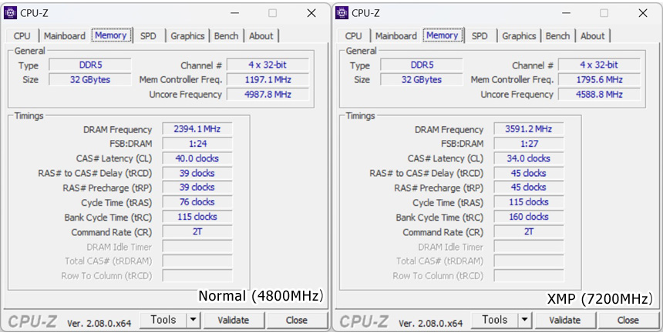Open Graphics tab in right window

520,36
